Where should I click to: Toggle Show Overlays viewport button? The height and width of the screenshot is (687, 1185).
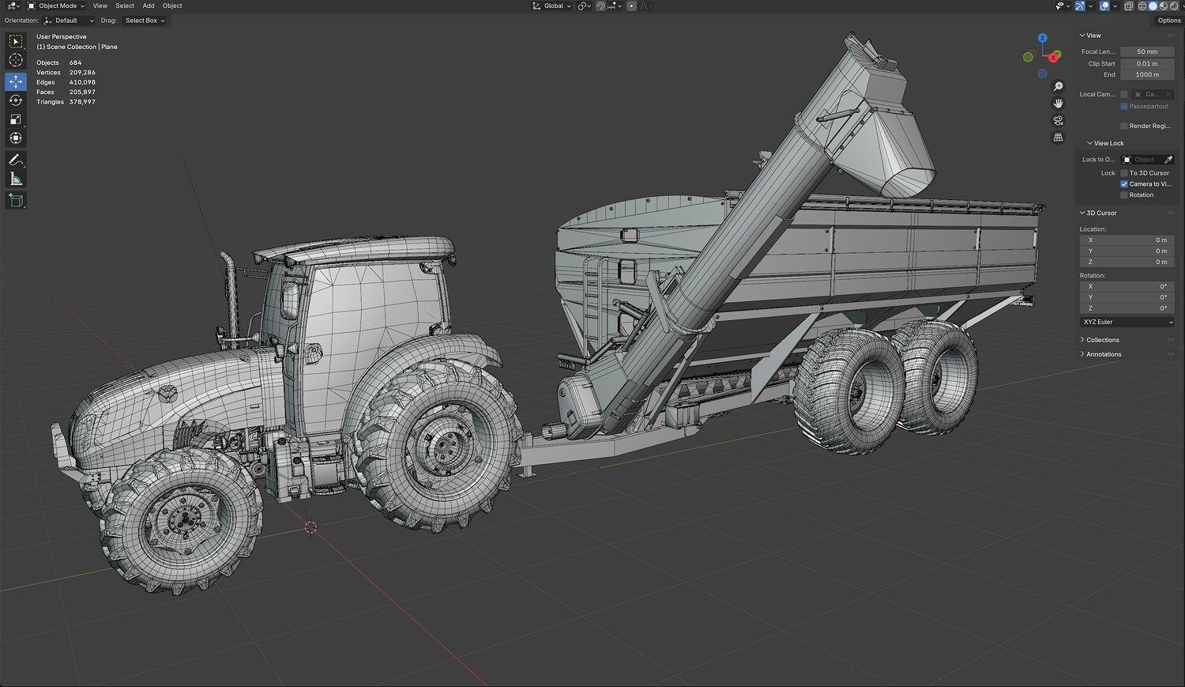coord(1104,6)
